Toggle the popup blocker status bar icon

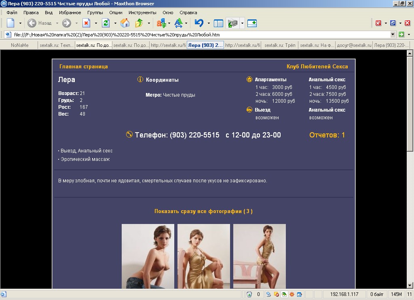coord(277,294)
